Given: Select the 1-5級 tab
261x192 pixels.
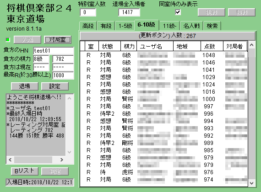Looking at the screenshot, I should click(125, 26).
